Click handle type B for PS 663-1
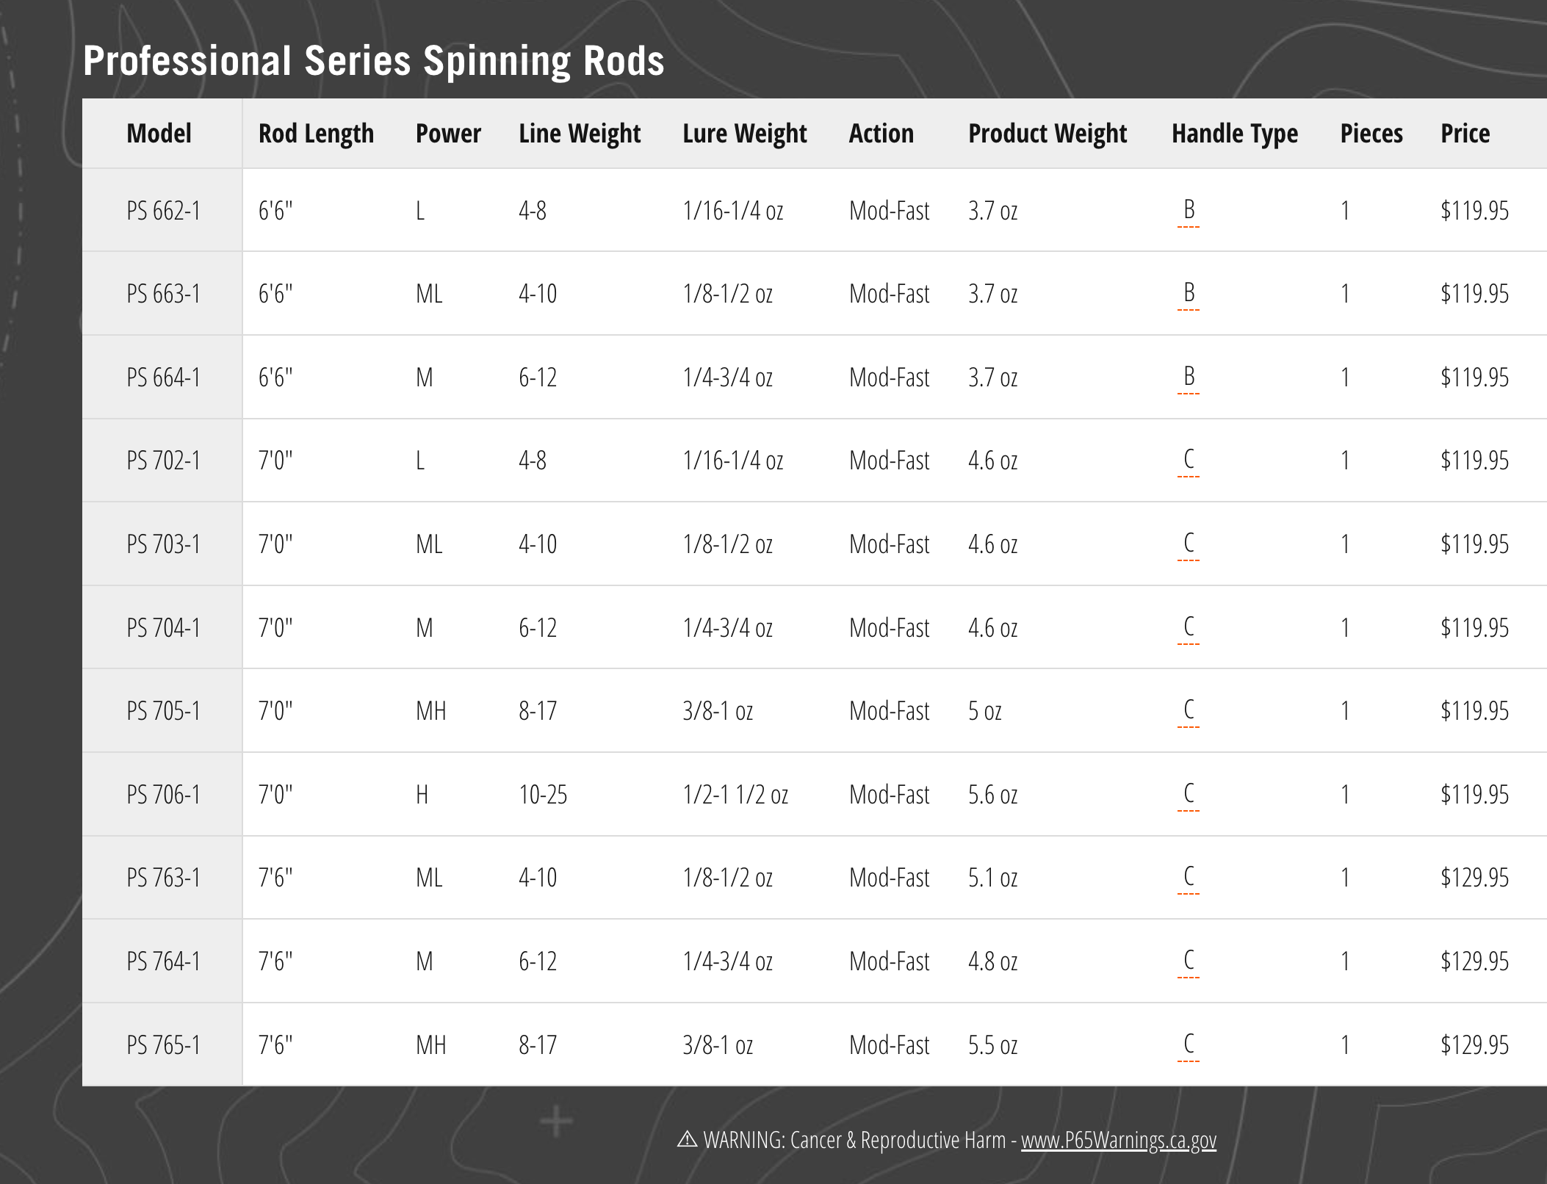Screen dimensions: 1547x1184 pyautogui.click(x=1189, y=294)
